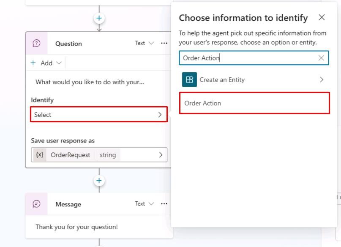Open Message node more options menu

[164, 204]
